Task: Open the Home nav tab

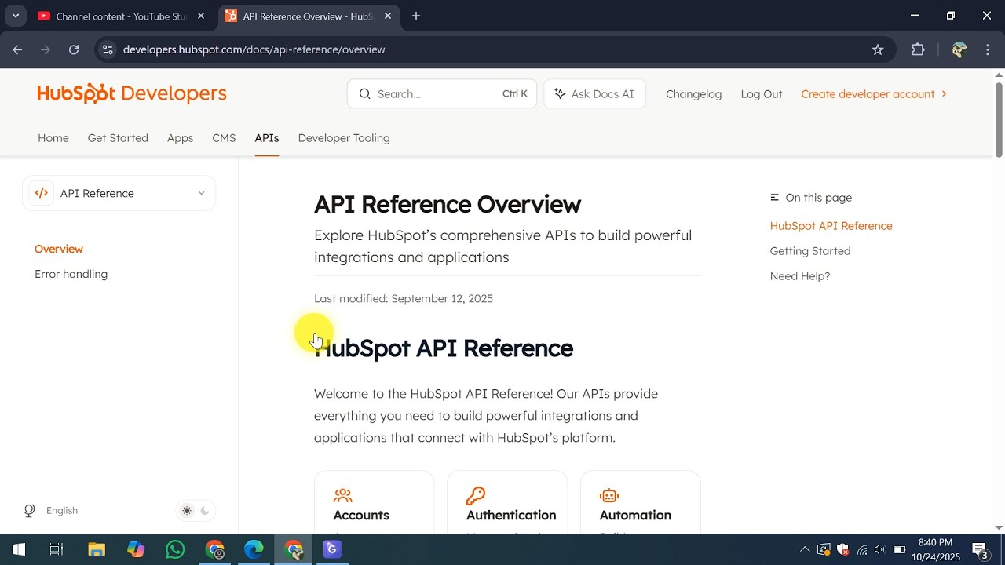Action: tap(53, 138)
